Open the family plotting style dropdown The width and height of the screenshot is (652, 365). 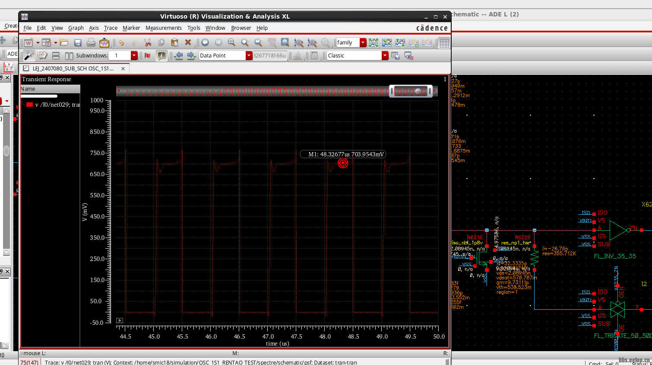363,42
